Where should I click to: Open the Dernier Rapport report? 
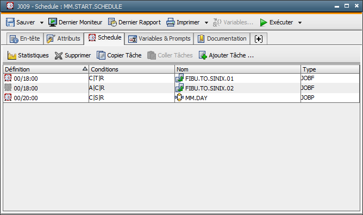[x=134, y=22]
